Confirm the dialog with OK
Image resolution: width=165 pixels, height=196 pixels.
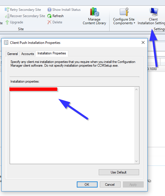click(x=87, y=185)
